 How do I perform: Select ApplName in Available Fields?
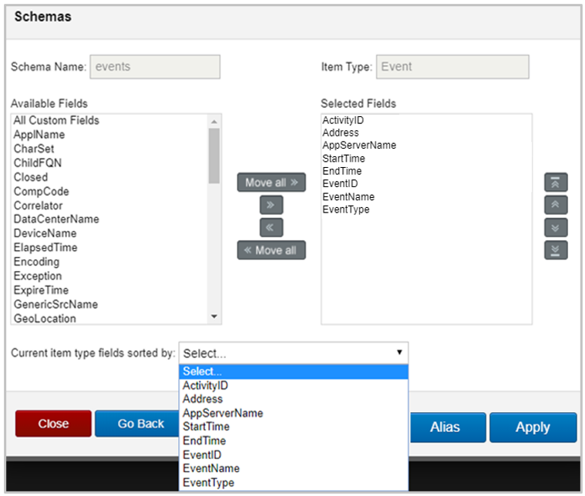click(x=109, y=135)
